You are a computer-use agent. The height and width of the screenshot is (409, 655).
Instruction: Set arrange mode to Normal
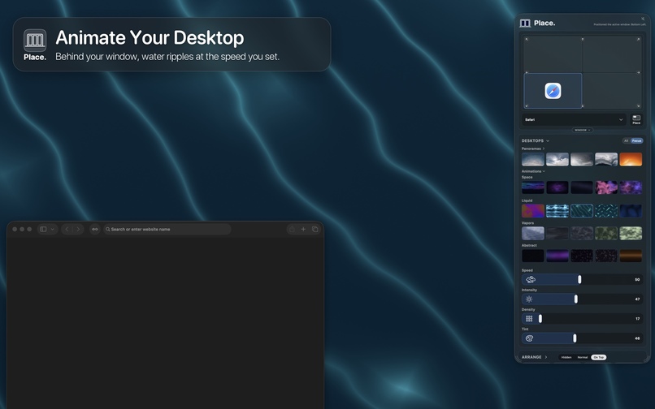(x=583, y=357)
